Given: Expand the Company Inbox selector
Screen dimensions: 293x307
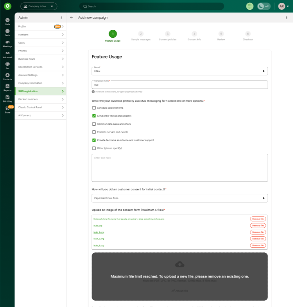Looking at the screenshot, I should coord(38,6).
